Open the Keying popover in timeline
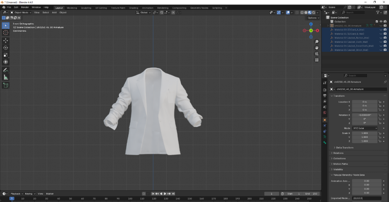 30,193
